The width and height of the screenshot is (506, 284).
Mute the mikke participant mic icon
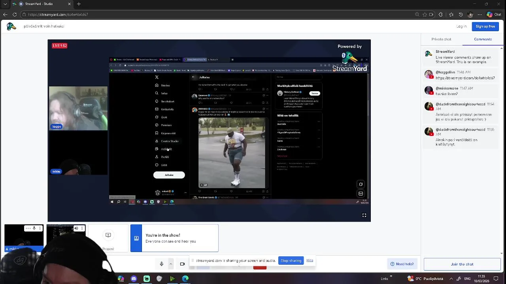(34, 228)
